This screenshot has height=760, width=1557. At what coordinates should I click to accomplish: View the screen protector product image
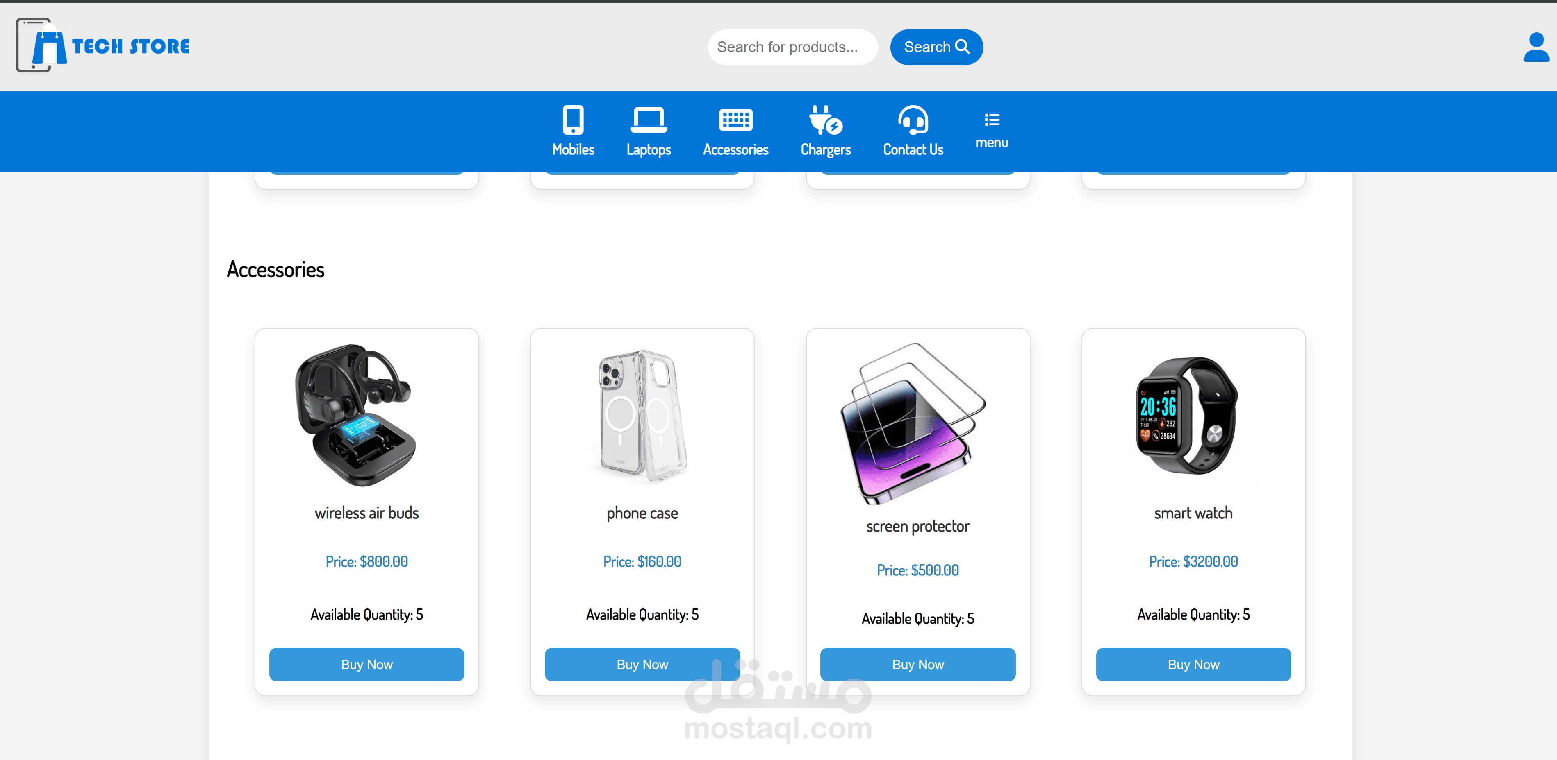click(913, 423)
